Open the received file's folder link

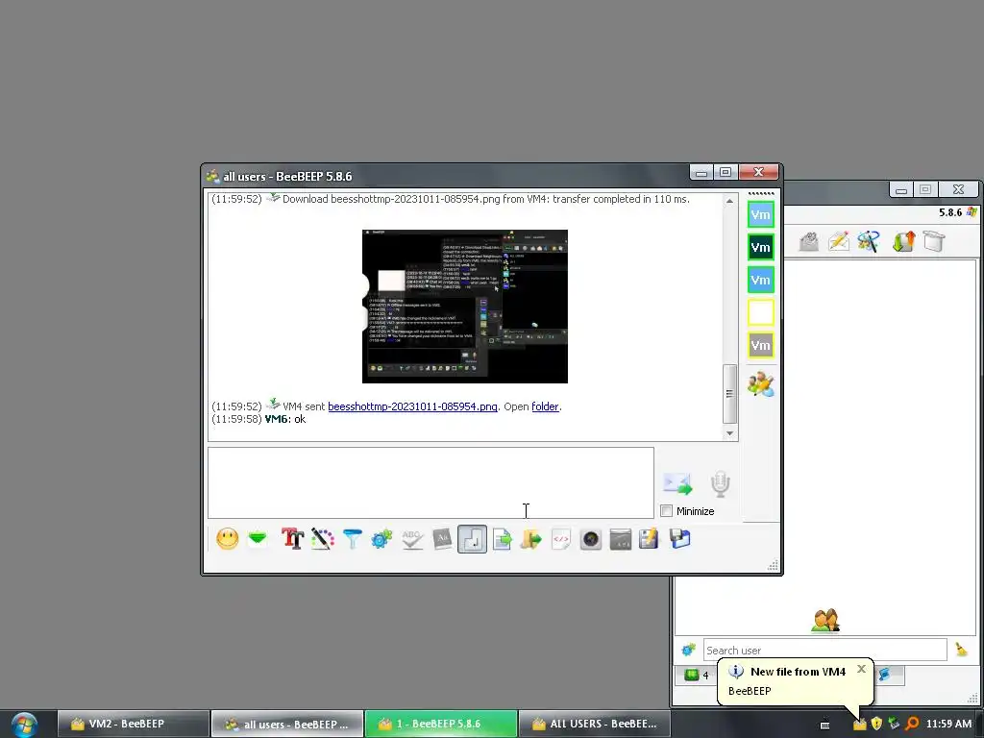pos(545,406)
